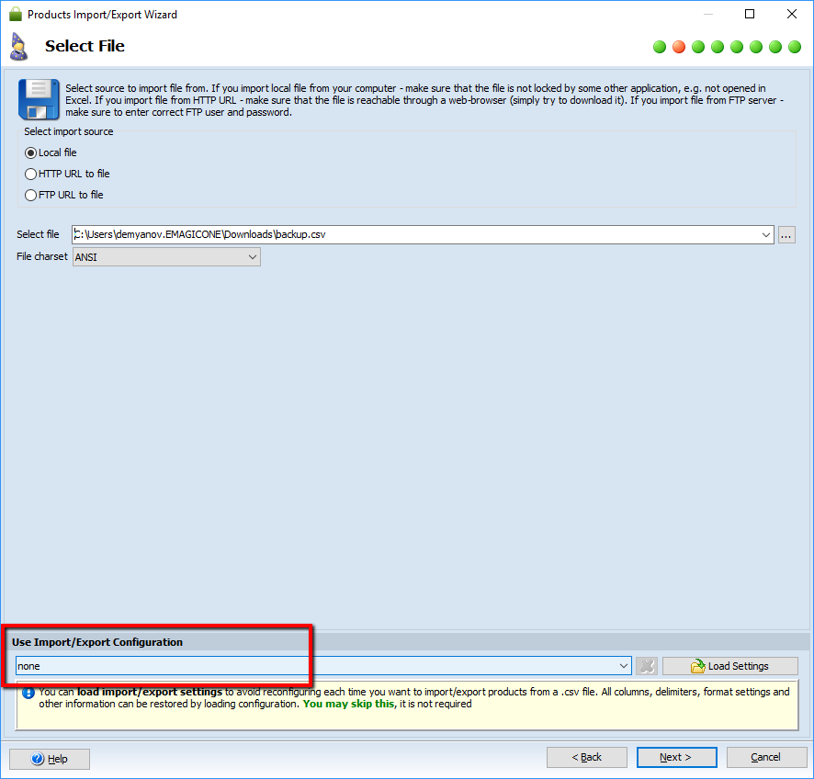
Task: Click the 'Select import source' group label
Action: [69, 131]
